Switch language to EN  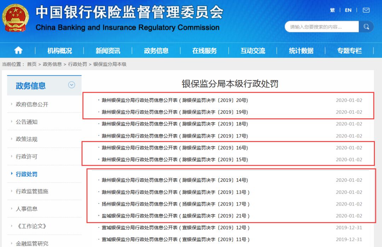tap(348, 10)
